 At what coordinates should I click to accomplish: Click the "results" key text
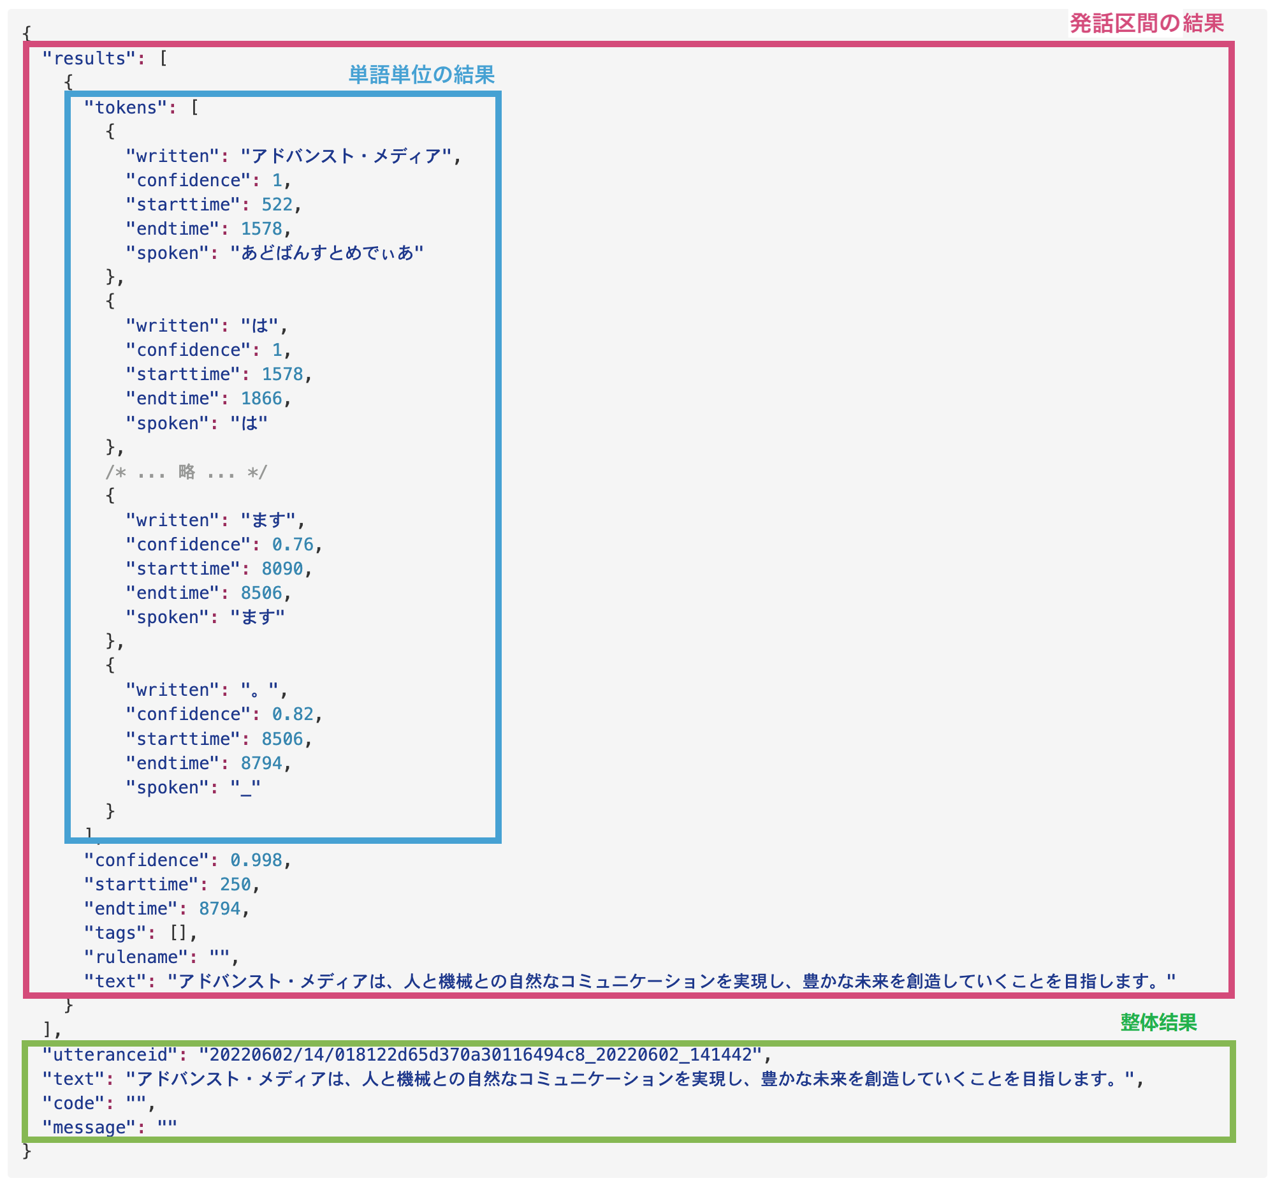click(x=89, y=58)
